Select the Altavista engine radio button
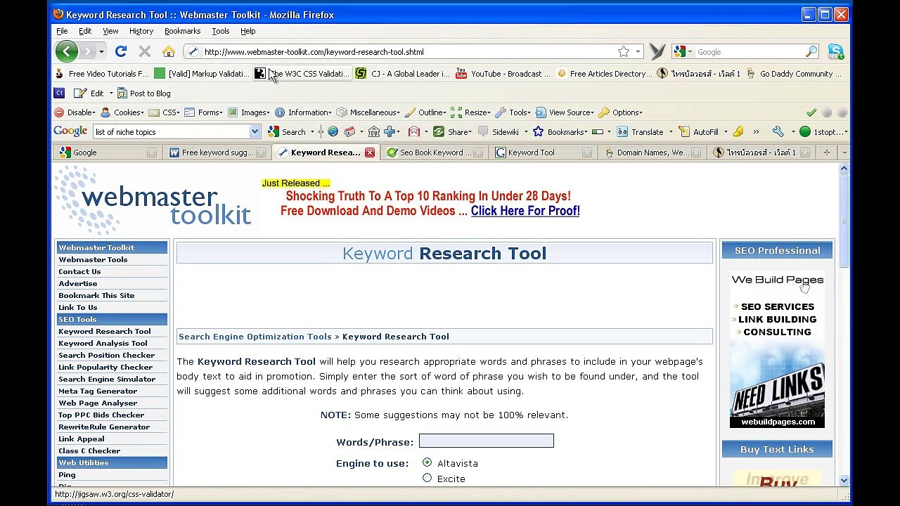 click(427, 462)
